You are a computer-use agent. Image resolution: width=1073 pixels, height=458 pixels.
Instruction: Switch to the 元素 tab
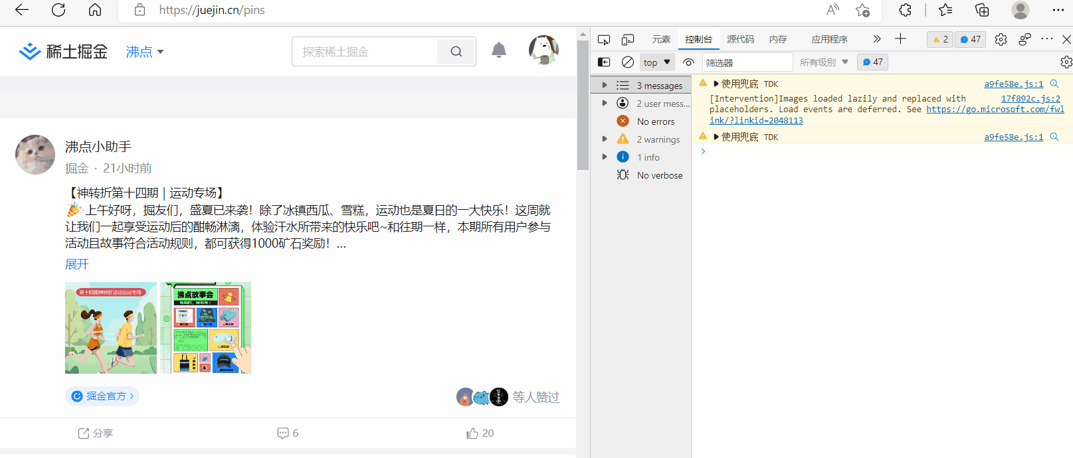click(661, 39)
